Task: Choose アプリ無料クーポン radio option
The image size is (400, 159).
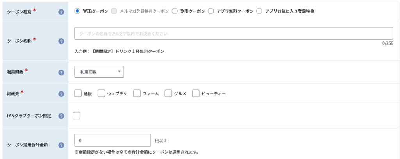Action: tap(211, 11)
